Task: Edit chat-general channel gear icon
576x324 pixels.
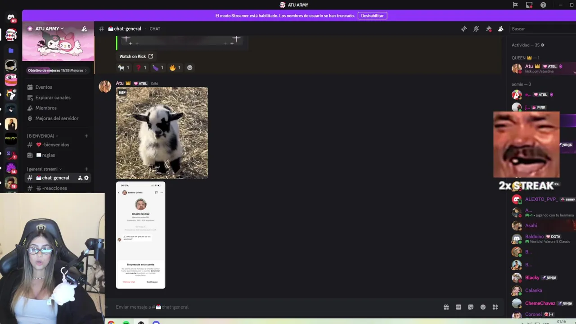Action: coord(86,178)
